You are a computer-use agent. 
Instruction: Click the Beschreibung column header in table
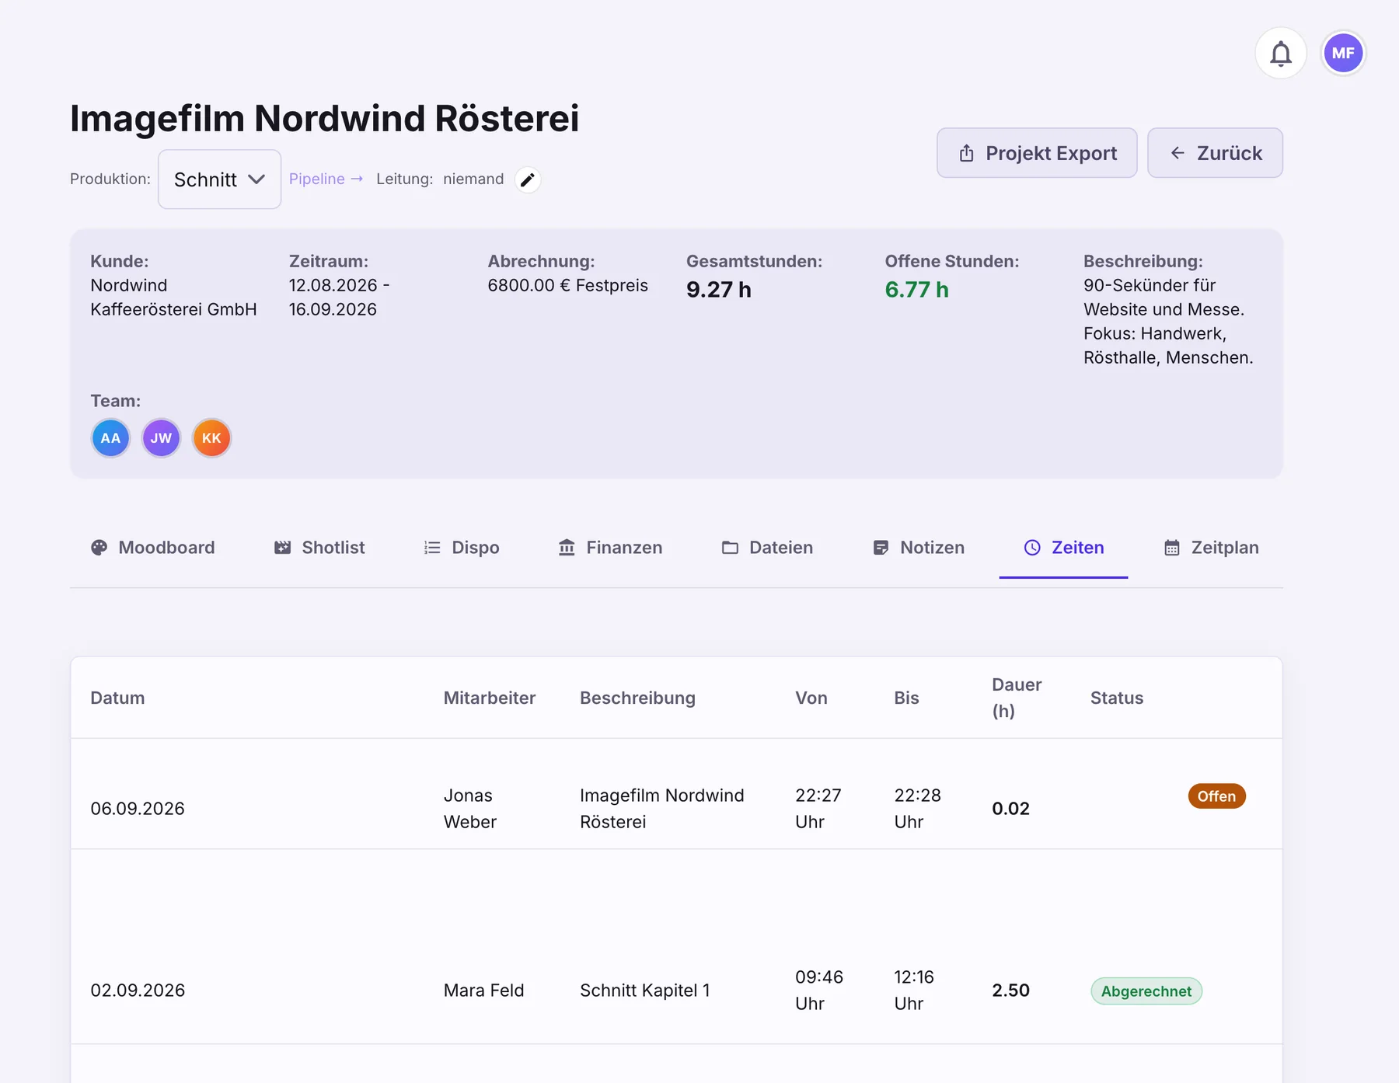point(637,698)
